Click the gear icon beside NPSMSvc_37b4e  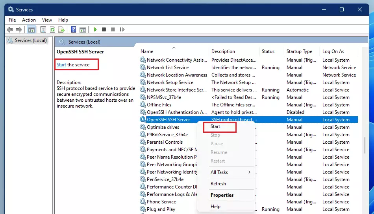143,97
